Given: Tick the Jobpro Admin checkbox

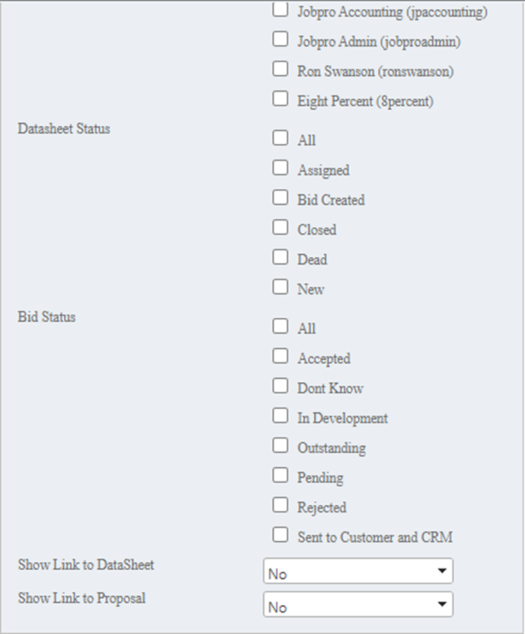Looking at the screenshot, I should point(280,39).
